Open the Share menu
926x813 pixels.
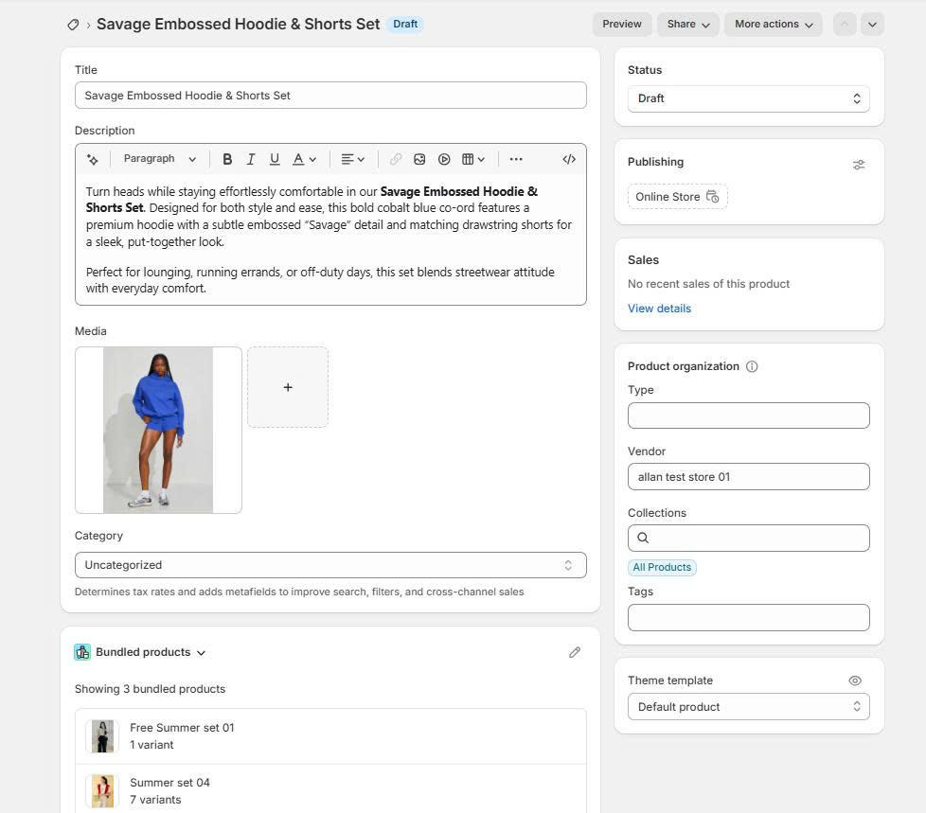[x=687, y=25]
